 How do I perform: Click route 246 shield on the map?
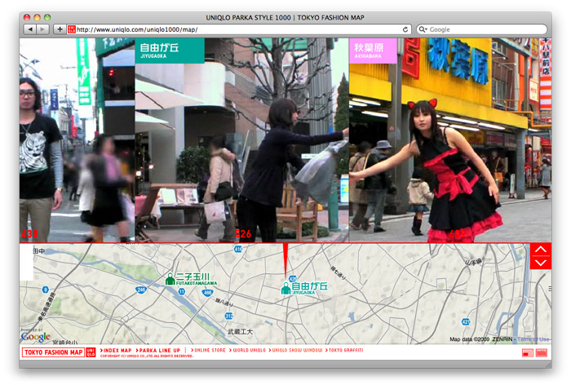pos(141,290)
